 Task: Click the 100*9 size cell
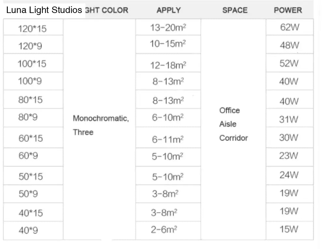click(33, 81)
